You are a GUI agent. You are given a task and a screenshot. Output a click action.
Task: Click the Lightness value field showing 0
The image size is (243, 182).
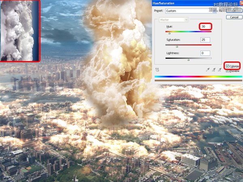[x=205, y=53]
